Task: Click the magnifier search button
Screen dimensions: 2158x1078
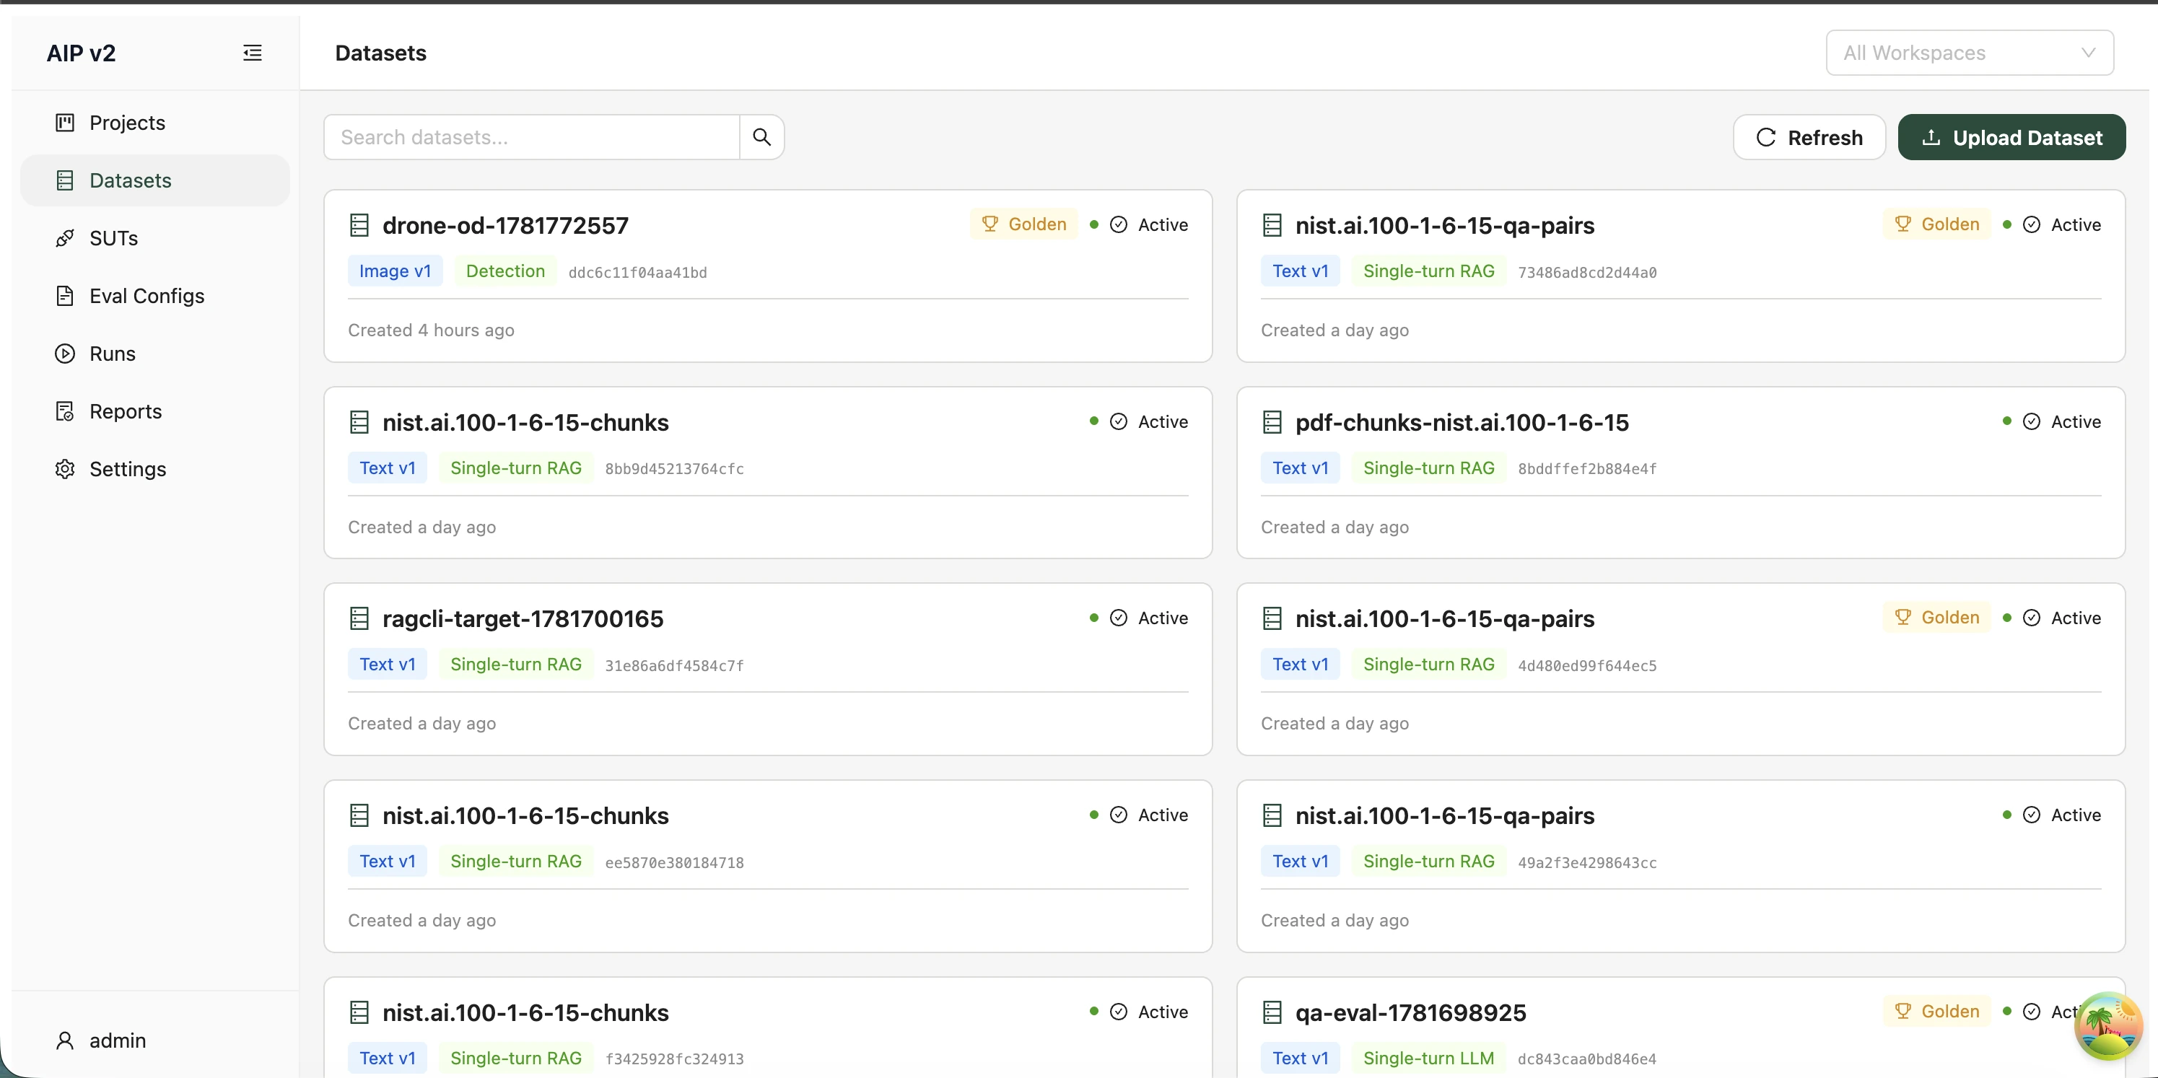Action: pos(761,136)
